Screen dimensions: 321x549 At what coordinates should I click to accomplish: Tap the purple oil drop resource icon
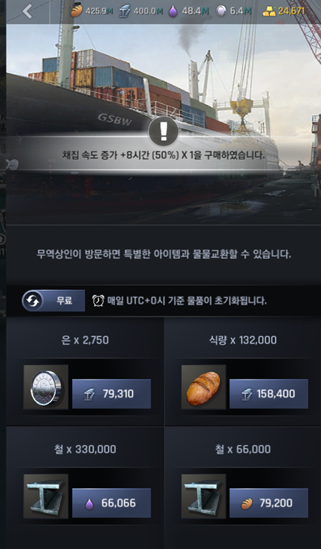click(x=173, y=11)
